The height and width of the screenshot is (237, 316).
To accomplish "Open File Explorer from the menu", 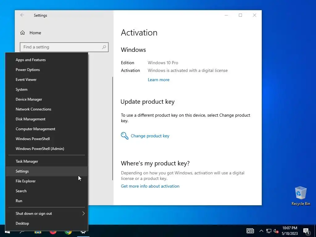I will 47,181.
